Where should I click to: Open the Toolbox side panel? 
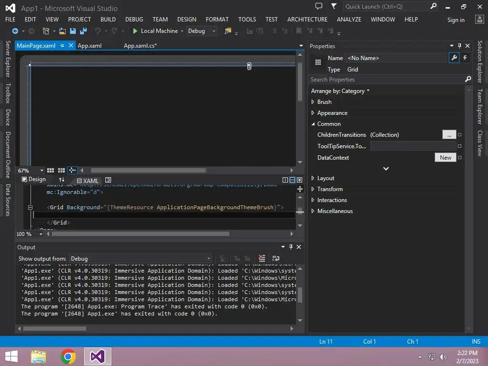point(8,93)
